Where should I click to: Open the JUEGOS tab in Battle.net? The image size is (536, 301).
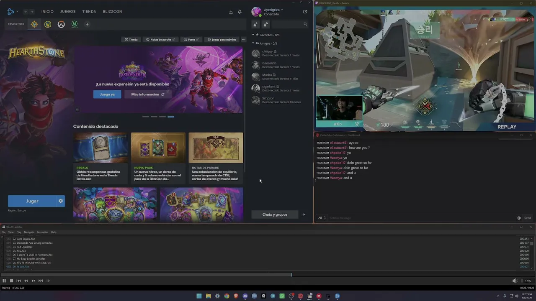[x=68, y=12]
